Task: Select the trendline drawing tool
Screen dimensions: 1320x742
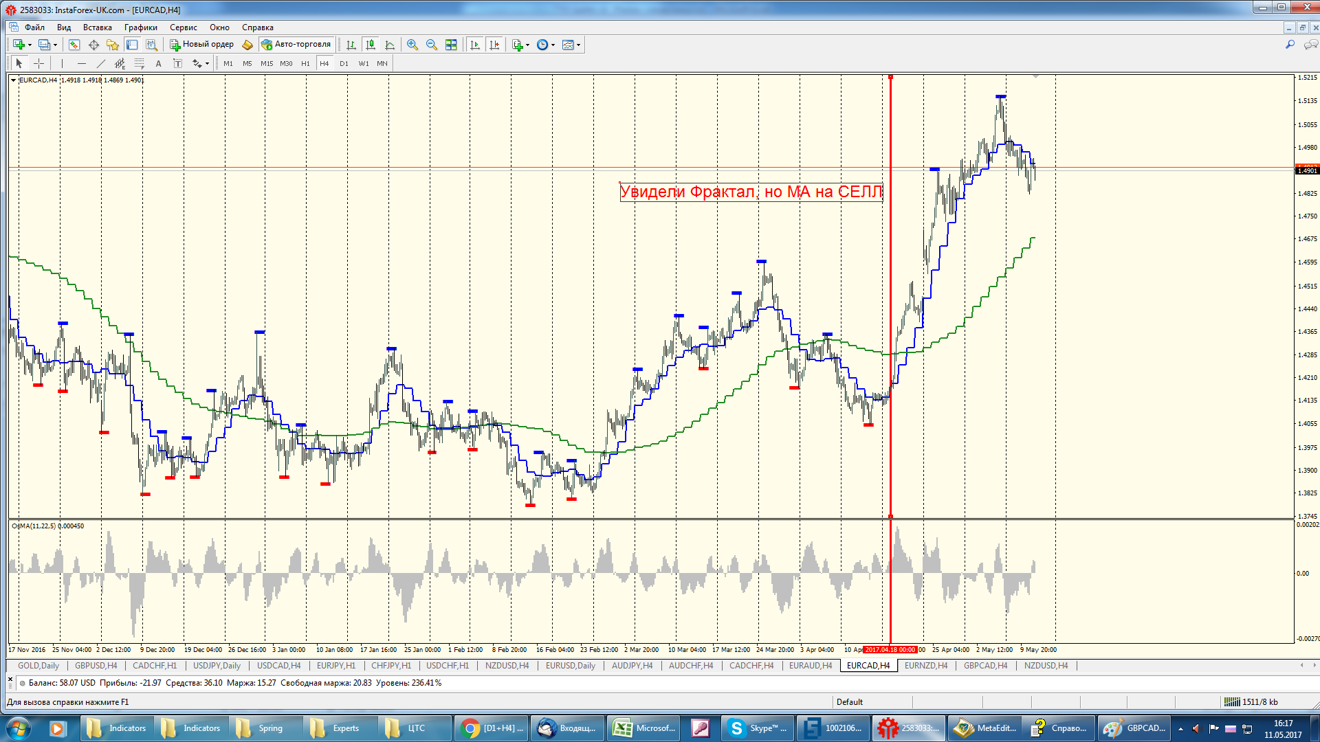Action: click(100, 63)
